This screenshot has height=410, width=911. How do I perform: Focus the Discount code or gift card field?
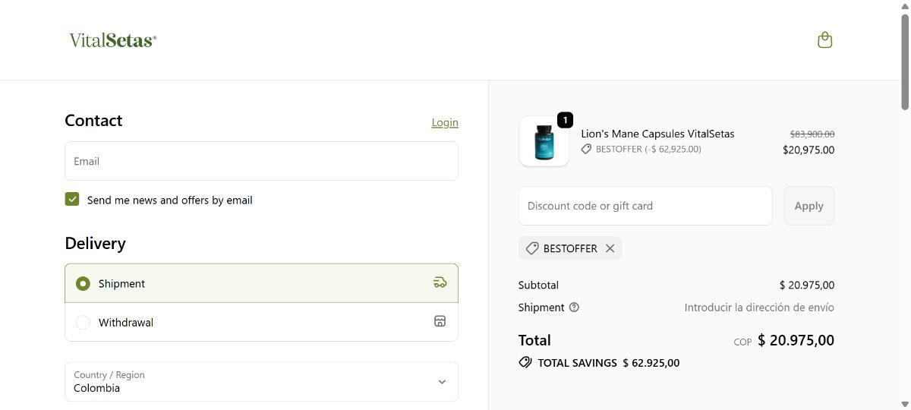coord(645,206)
